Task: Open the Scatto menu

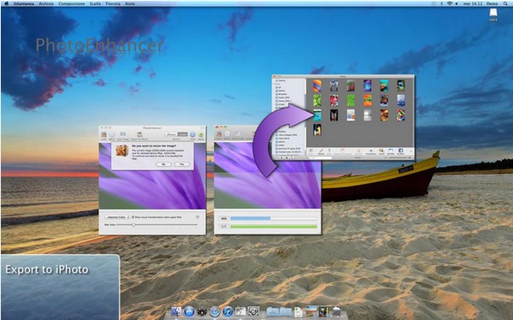Action: coord(95,3)
